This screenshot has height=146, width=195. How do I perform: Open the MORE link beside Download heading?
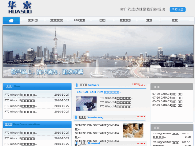[141, 143]
